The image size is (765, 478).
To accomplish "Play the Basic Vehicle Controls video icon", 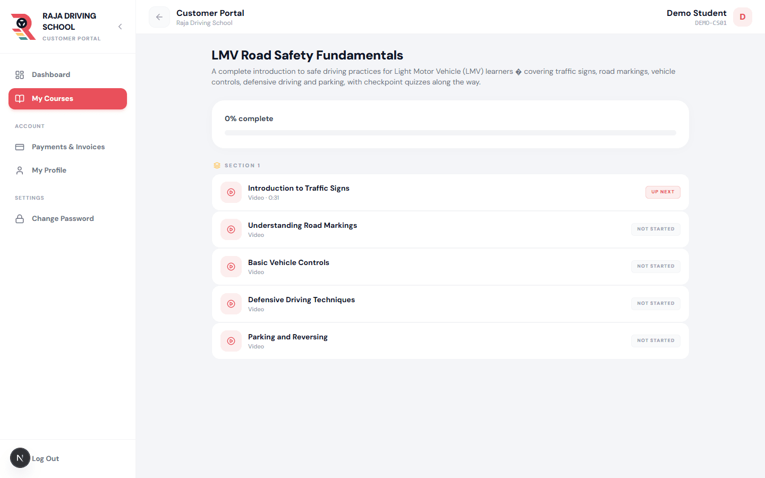I will click(x=231, y=267).
